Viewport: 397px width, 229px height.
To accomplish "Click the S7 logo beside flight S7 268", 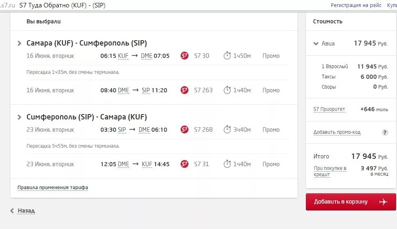I will click(x=184, y=129).
